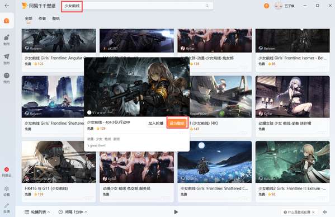Open the HK416 与 G11 wallpaper thumbnail
The height and width of the screenshot is (217, 335).
pyautogui.click(x=59, y=162)
